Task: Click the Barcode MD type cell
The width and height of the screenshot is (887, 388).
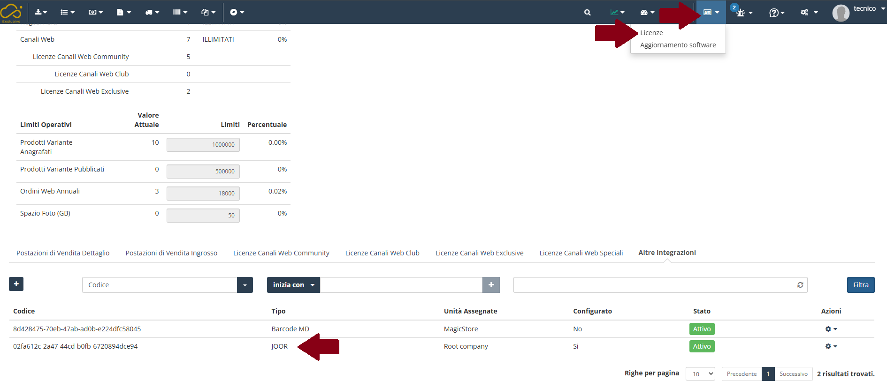Action: click(290, 329)
